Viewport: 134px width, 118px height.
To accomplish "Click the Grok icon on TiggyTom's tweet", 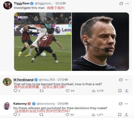I will click(121, 3).
